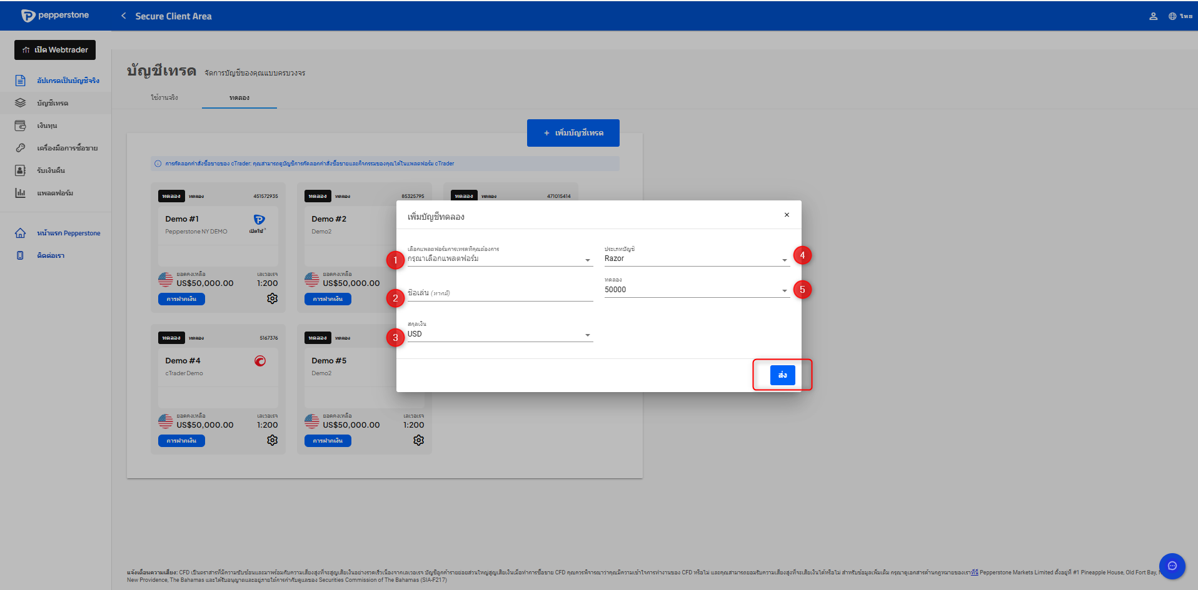Open settings gear for Demo #1 account

(272, 298)
